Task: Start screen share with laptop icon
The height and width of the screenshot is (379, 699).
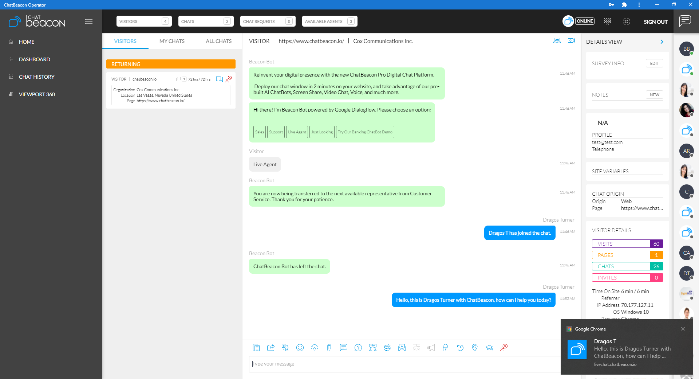Action: pyautogui.click(x=557, y=40)
